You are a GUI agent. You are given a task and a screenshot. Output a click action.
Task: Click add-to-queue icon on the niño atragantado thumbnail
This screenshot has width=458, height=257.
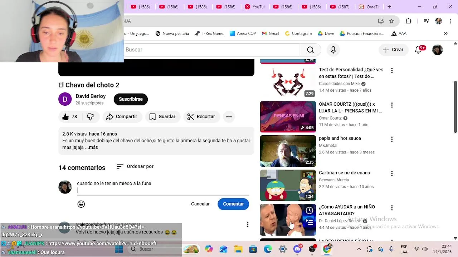click(x=310, y=222)
